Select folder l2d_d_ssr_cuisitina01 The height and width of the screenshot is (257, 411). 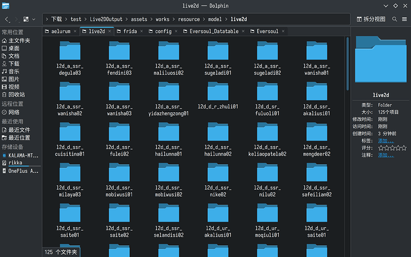point(70,140)
